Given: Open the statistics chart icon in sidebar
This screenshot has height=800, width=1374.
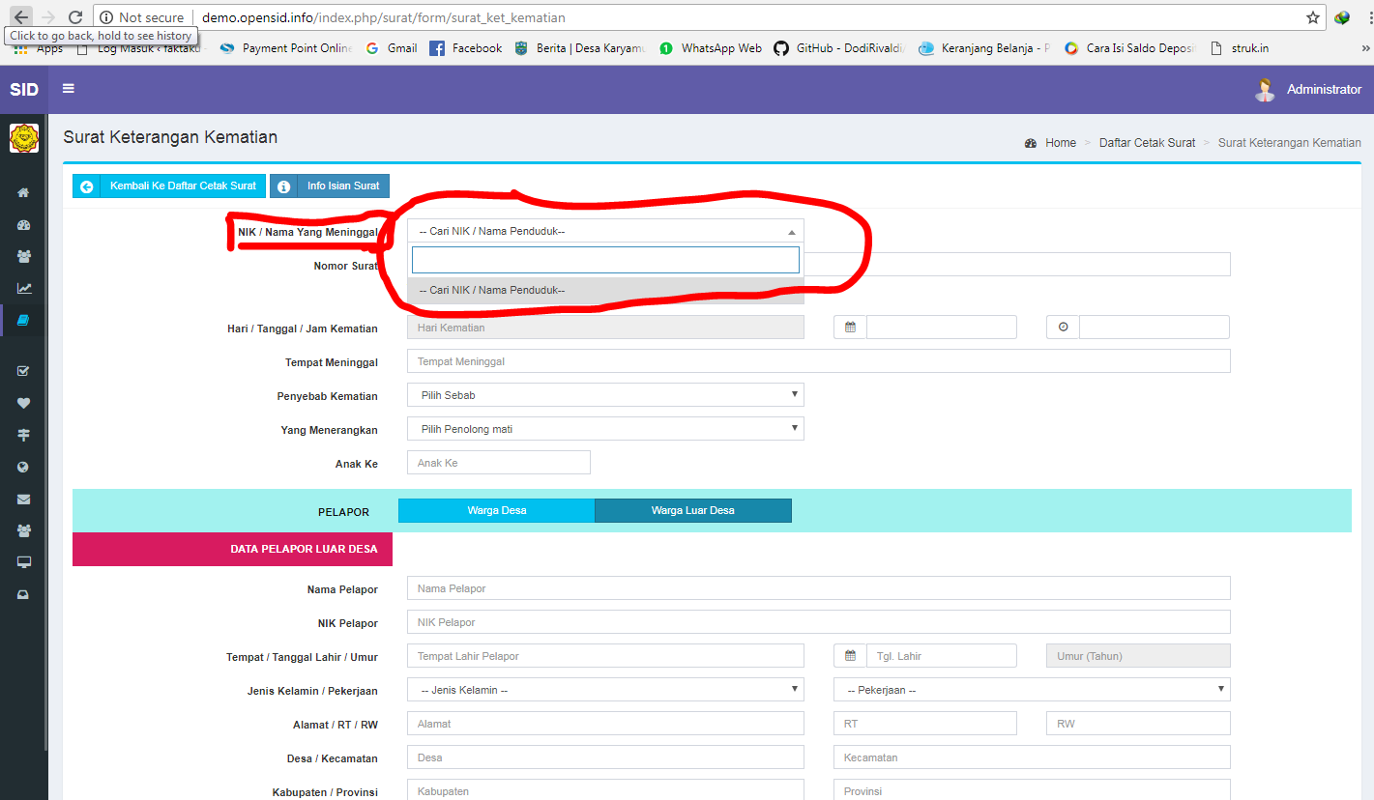Looking at the screenshot, I should [x=23, y=288].
